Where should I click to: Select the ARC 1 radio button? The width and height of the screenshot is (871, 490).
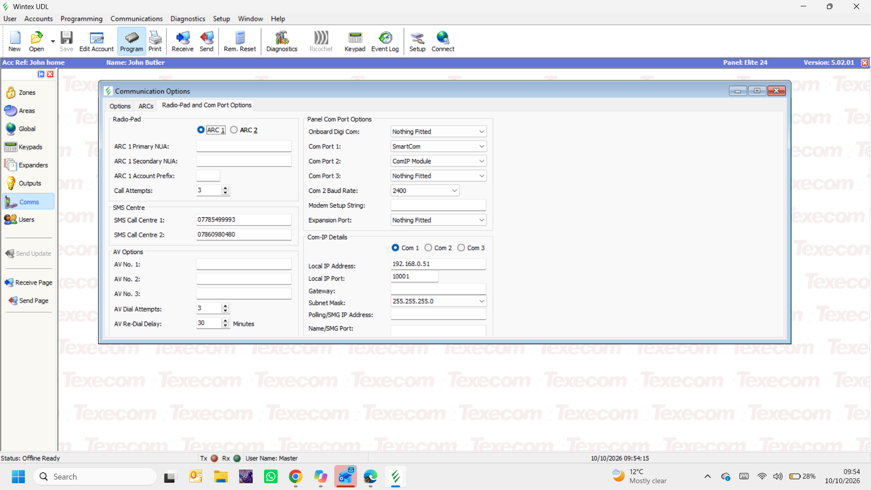(201, 130)
